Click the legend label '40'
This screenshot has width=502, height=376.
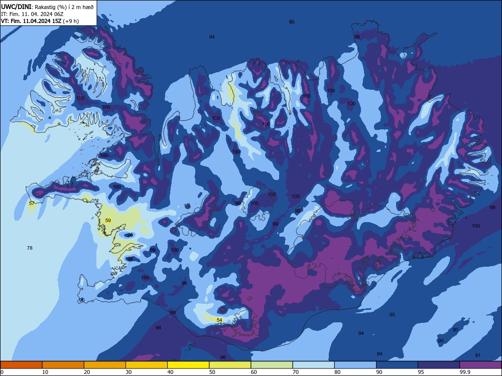pyautogui.click(x=170, y=372)
